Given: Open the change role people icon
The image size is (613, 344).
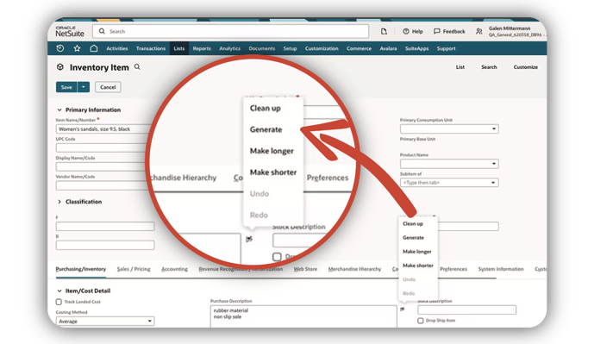Looking at the screenshot, I should (x=479, y=31).
